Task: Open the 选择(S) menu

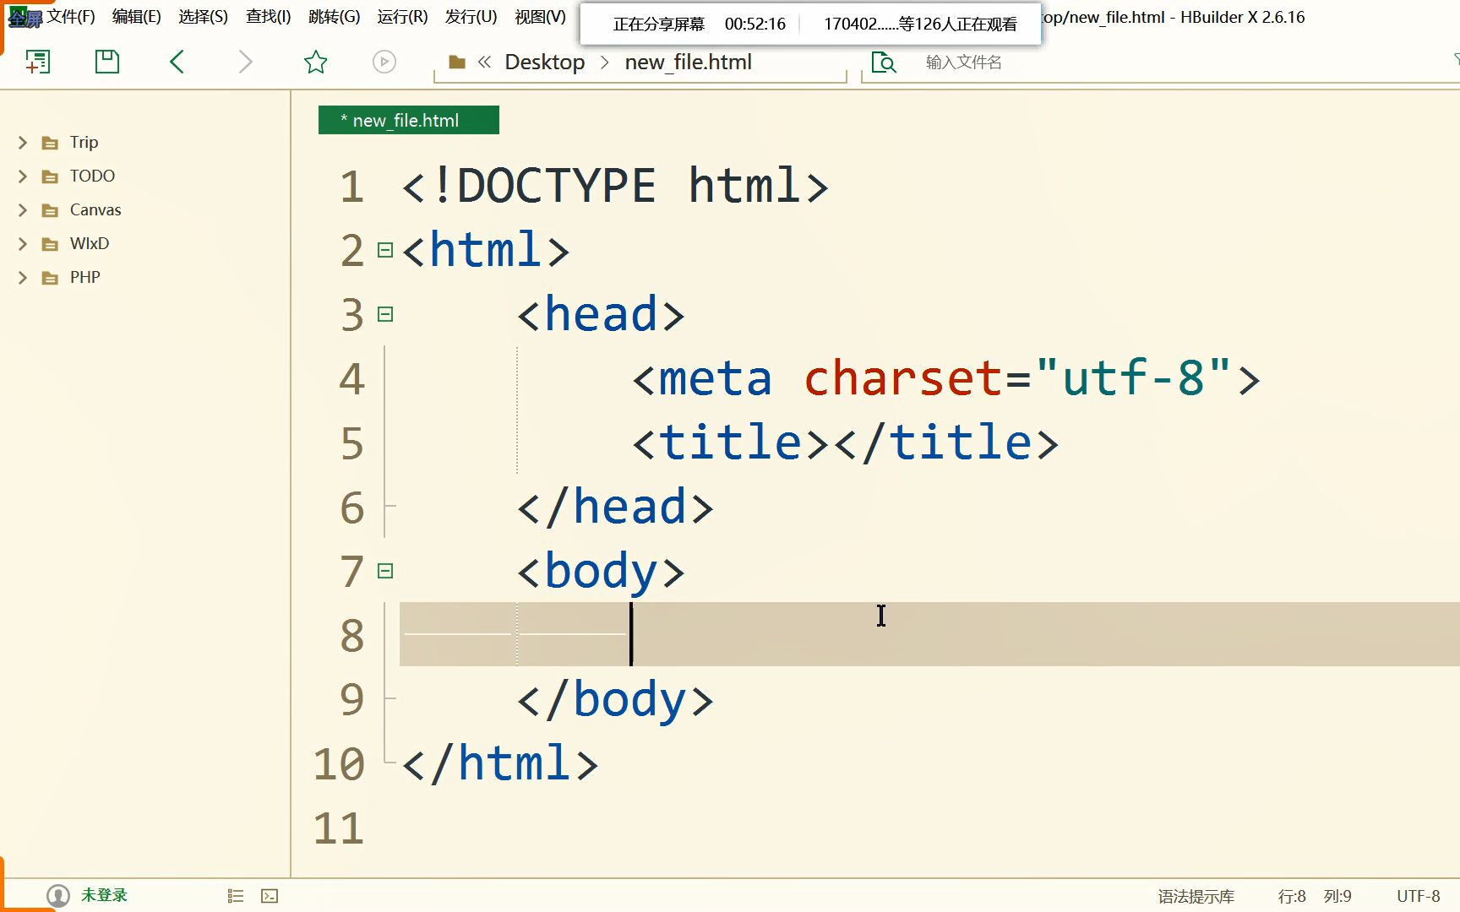Action: click(204, 17)
